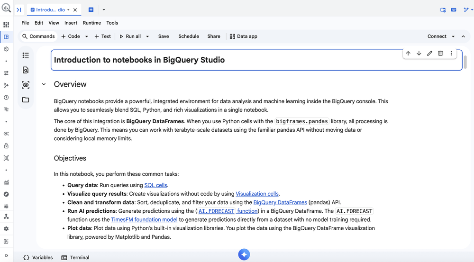
Task: Move the title cell up with the arrow
Action: (408, 53)
